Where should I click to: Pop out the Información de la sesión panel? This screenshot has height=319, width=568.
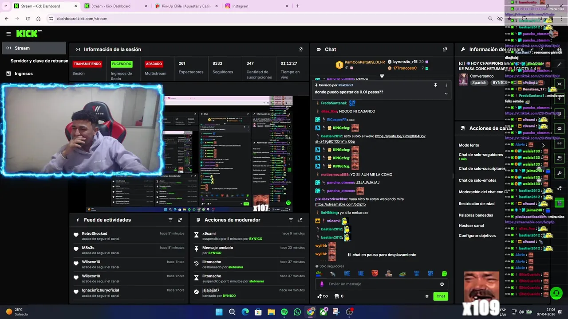click(300, 50)
